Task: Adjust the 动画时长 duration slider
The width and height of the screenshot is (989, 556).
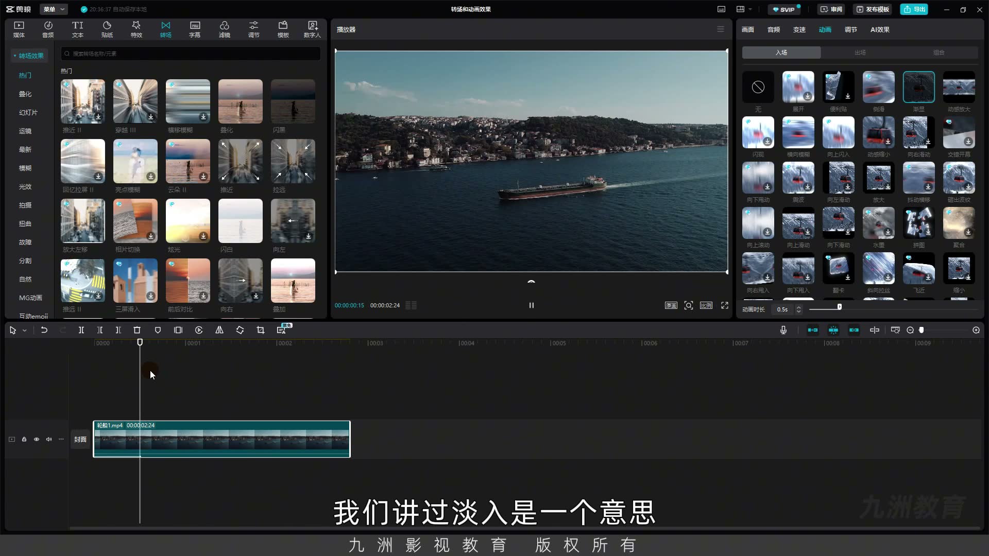Action: [x=839, y=307]
